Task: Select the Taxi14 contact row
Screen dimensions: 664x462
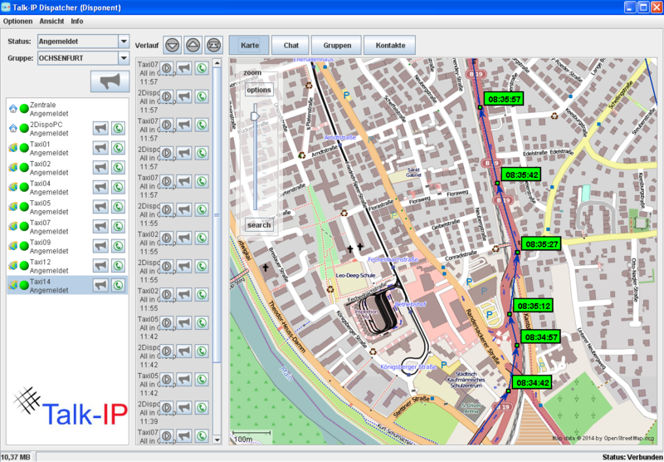Action: point(68,286)
